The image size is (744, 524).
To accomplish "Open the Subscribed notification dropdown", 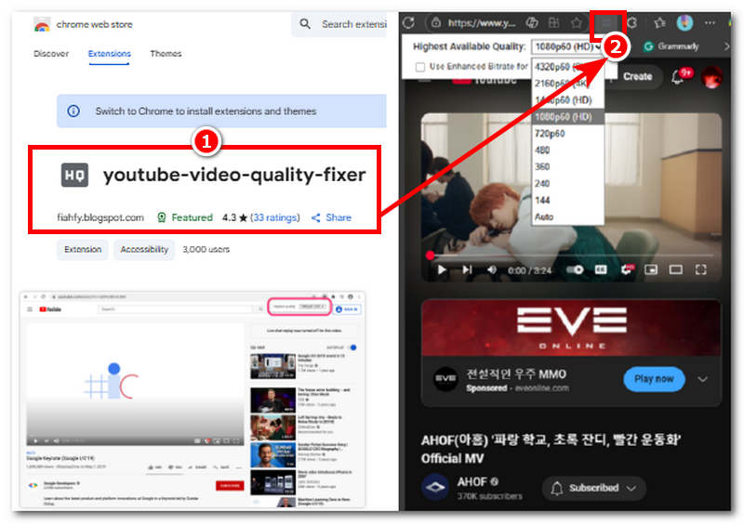I will click(x=593, y=488).
